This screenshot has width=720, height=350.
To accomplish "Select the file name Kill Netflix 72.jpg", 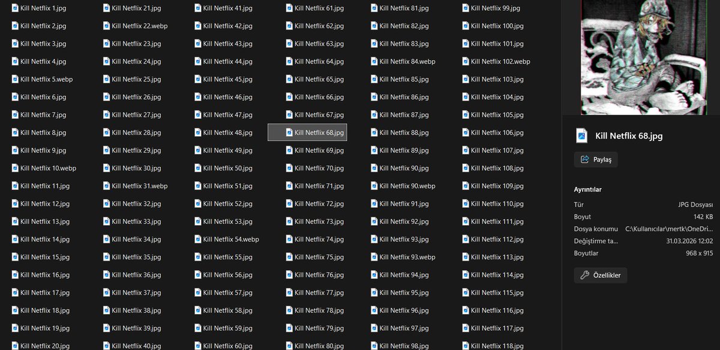I will (319, 204).
